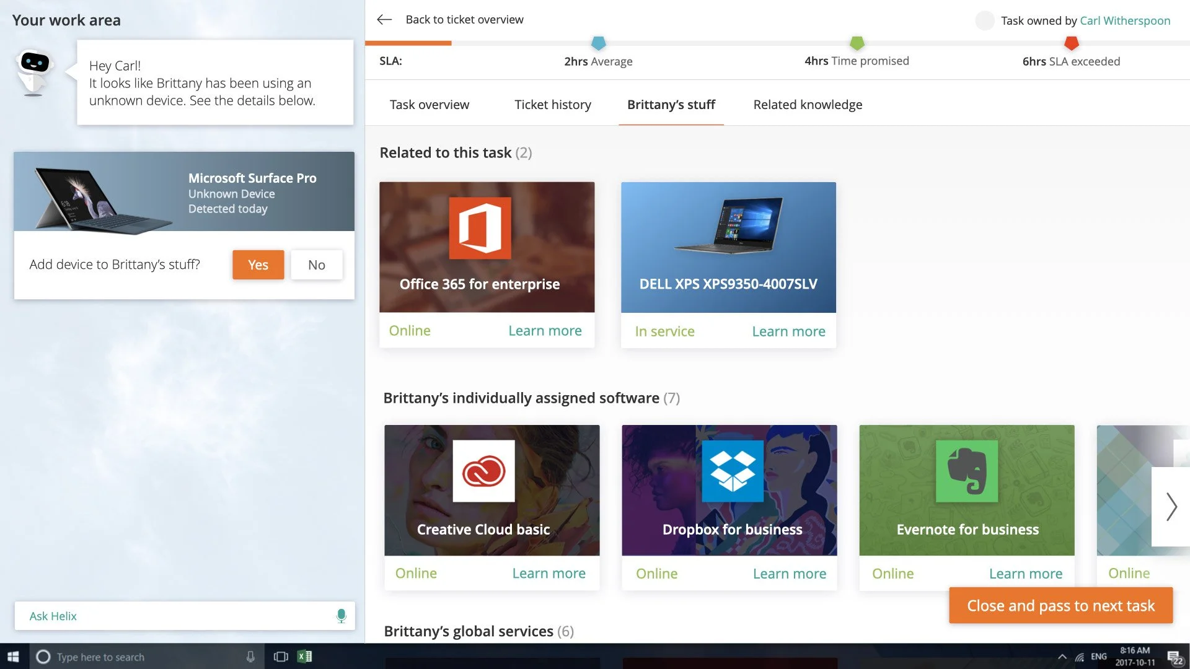The width and height of the screenshot is (1190, 669).
Task: Expand hidden system tray icons
Action: [1062, 657]
